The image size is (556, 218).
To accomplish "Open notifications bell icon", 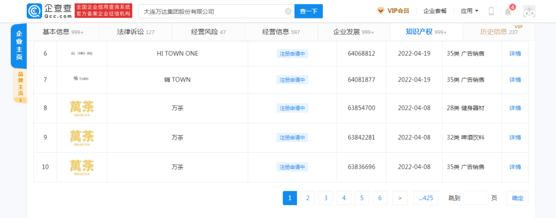I will 508,11.
